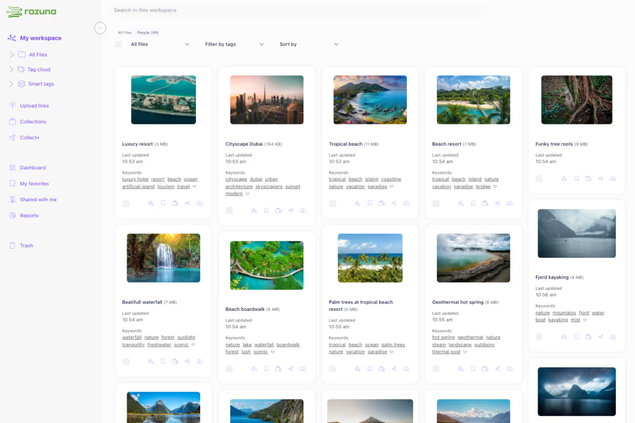Bookmark the Cityscape Dubai file
This screenshot has height=423, width=635.
[266, 210]
